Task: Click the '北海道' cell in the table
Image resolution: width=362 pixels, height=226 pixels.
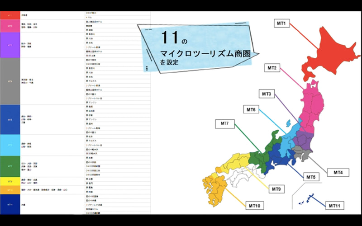Action: point(52,15)
